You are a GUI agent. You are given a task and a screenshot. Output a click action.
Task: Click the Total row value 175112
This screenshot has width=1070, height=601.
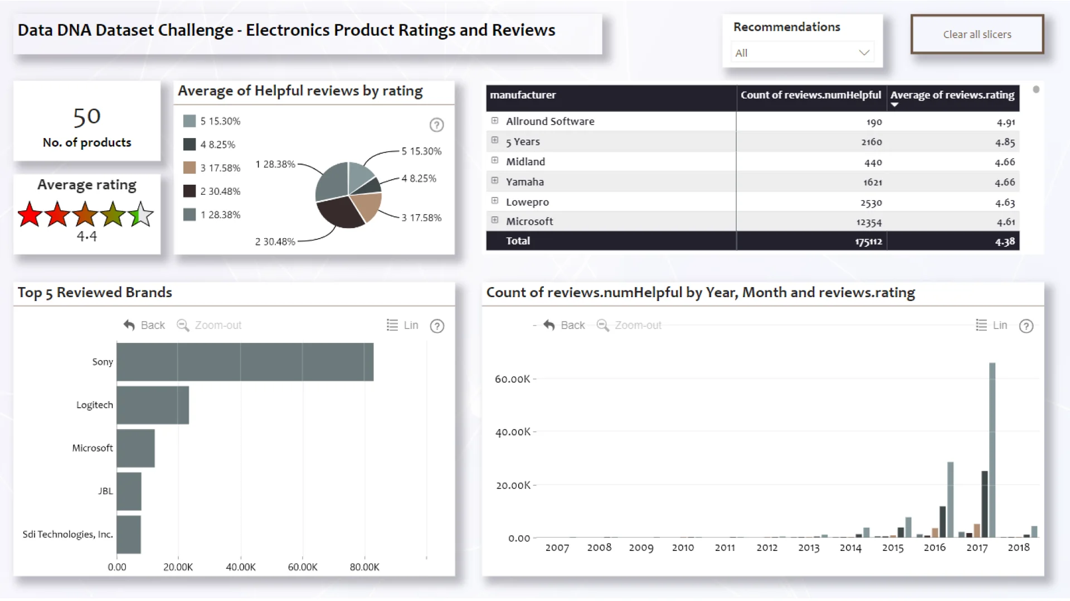868,242
